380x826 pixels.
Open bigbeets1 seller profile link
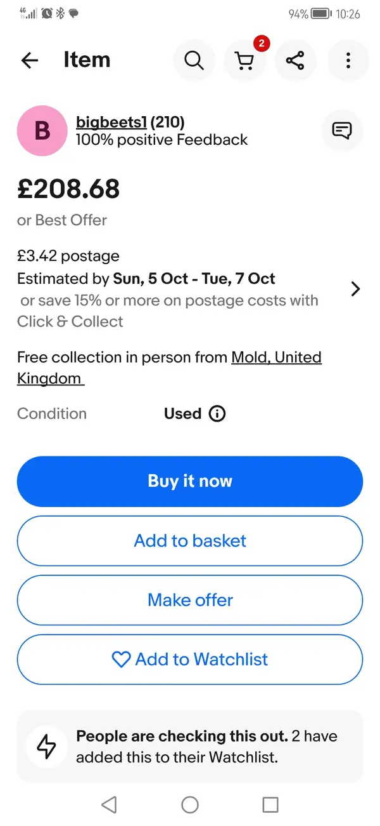111,122
